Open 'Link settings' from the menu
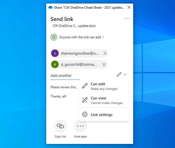 pos(104,115)
